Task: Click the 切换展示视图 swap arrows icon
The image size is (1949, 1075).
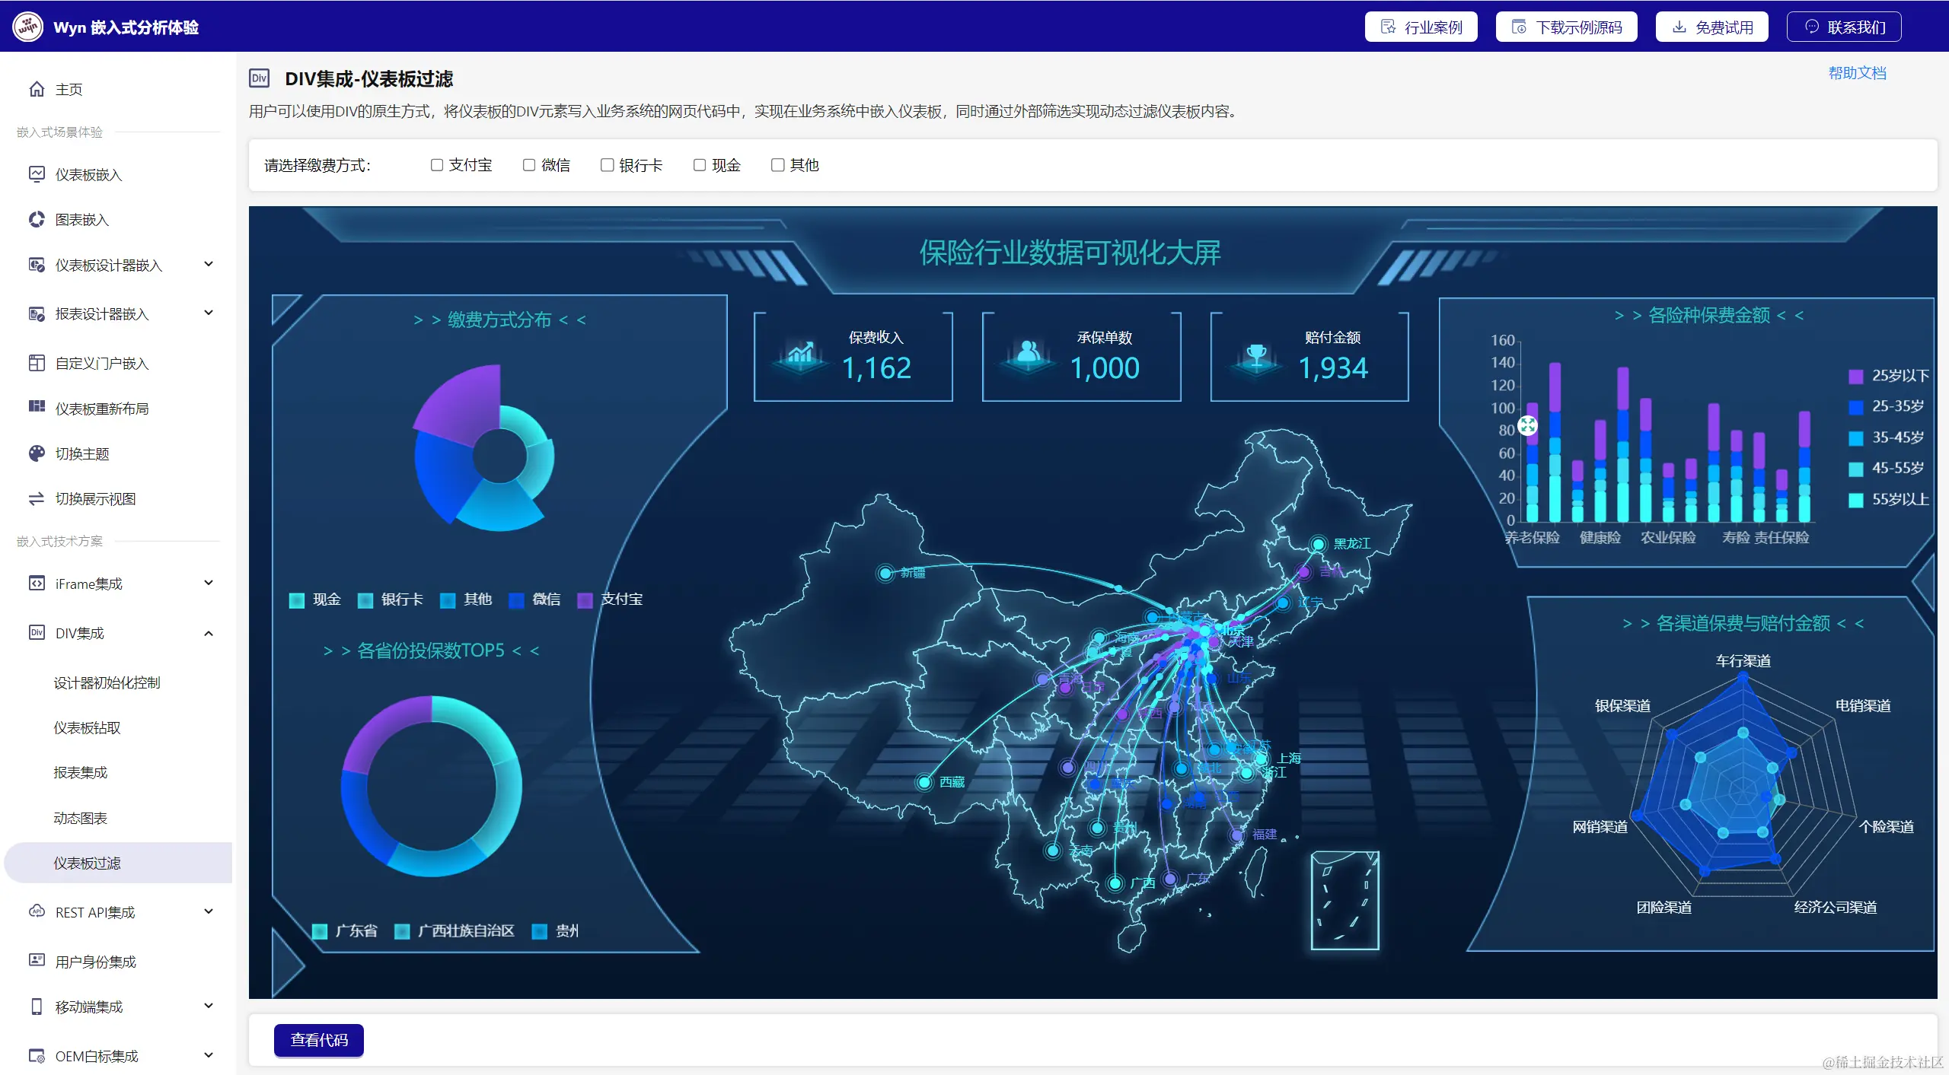Action: coord(37,499)
